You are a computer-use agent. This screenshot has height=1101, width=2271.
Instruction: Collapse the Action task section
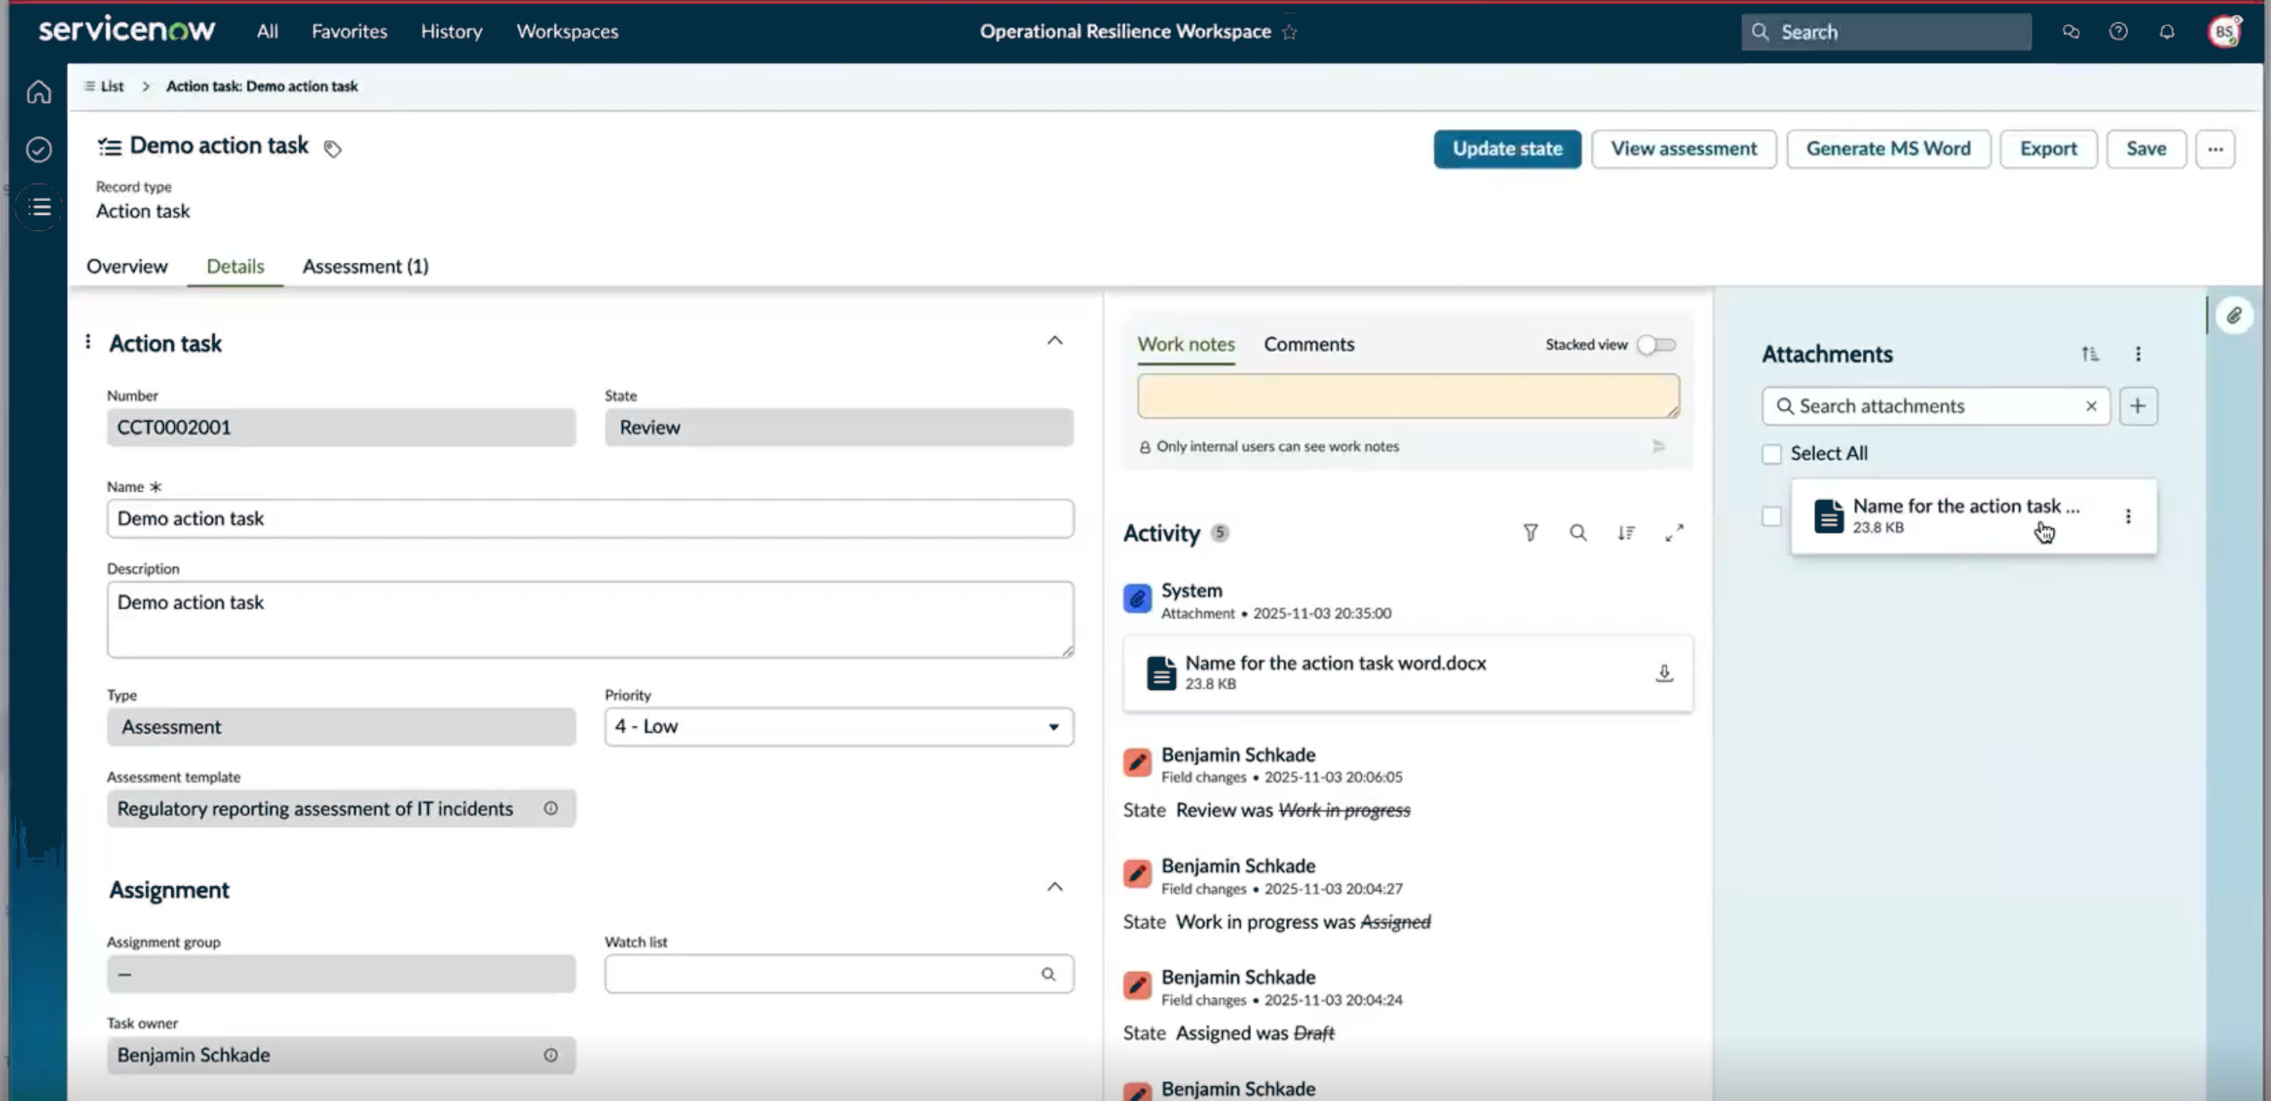(1054, 341)
